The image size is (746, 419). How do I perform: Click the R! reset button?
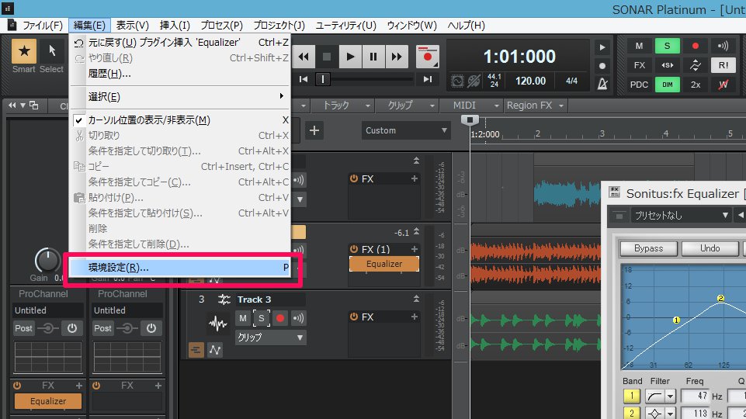723,65
